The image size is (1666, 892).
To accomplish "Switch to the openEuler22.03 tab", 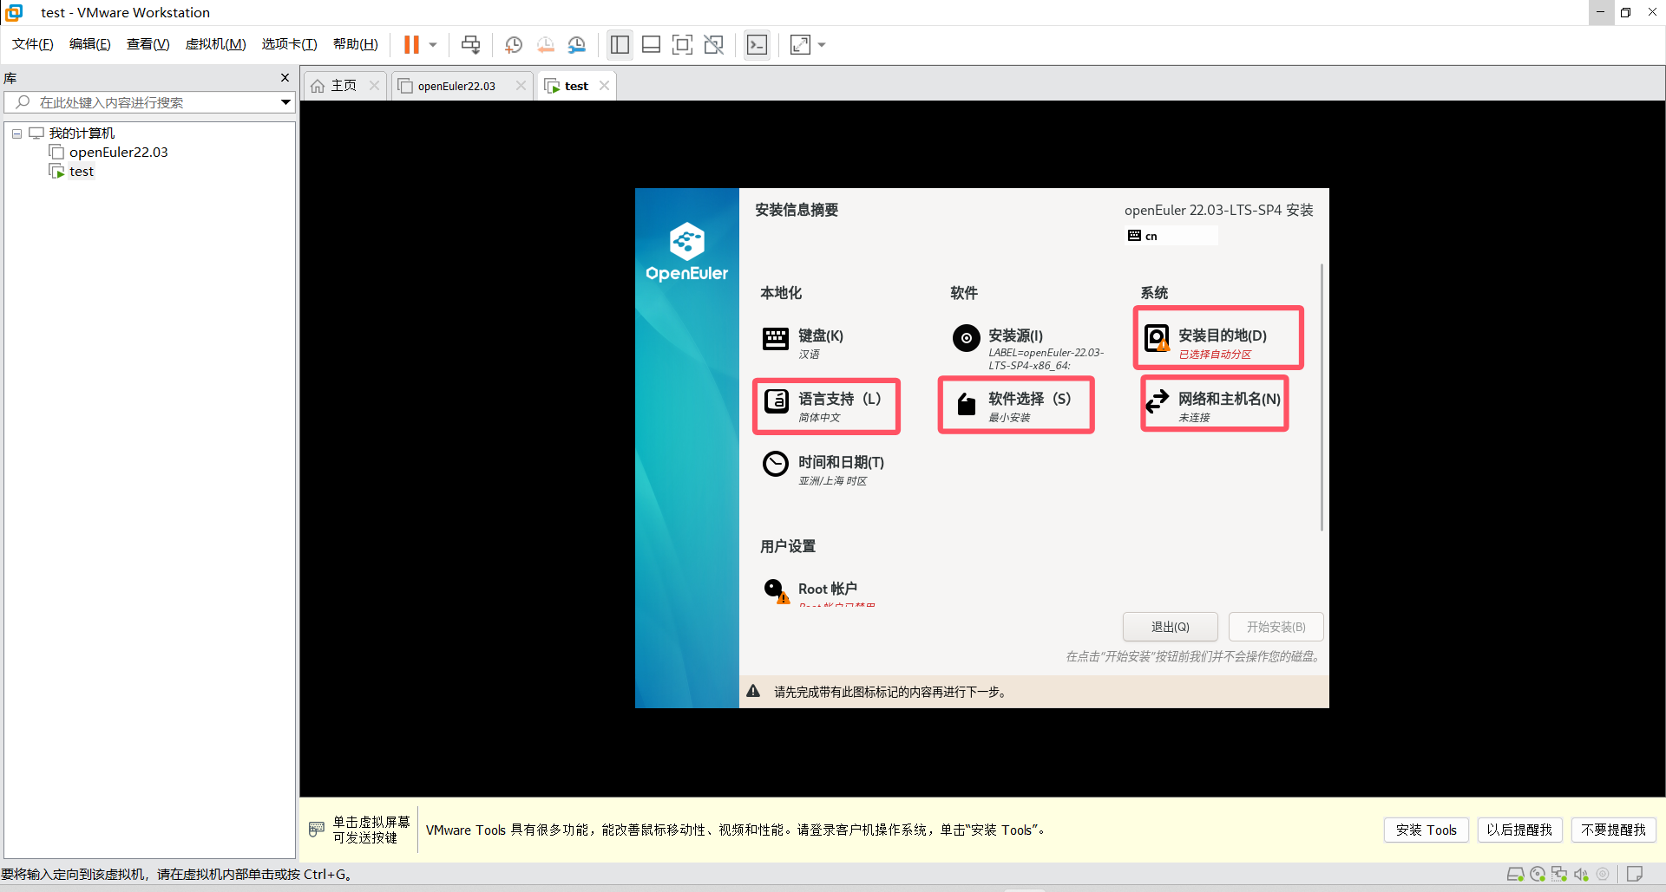I will [x=456, y=86].
